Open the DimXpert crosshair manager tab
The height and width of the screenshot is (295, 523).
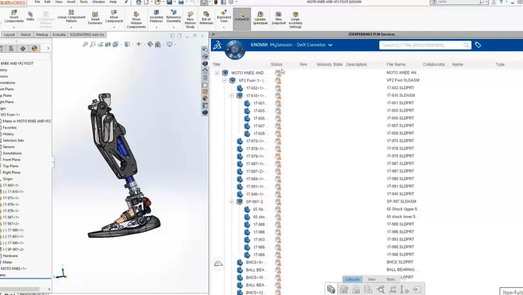tap(22, 48)
